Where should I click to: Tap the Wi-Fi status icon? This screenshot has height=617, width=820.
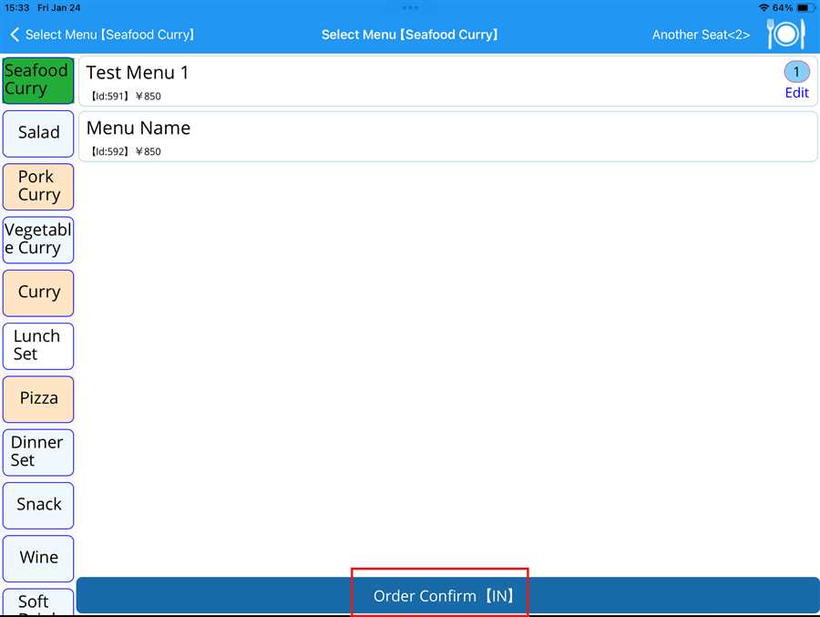pyautogui.click(x=764, y=7)
